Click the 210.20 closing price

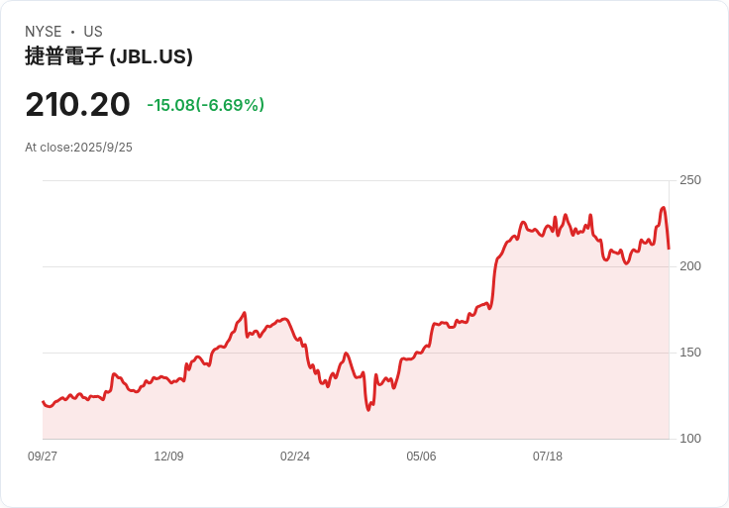(x=77, y=104)
